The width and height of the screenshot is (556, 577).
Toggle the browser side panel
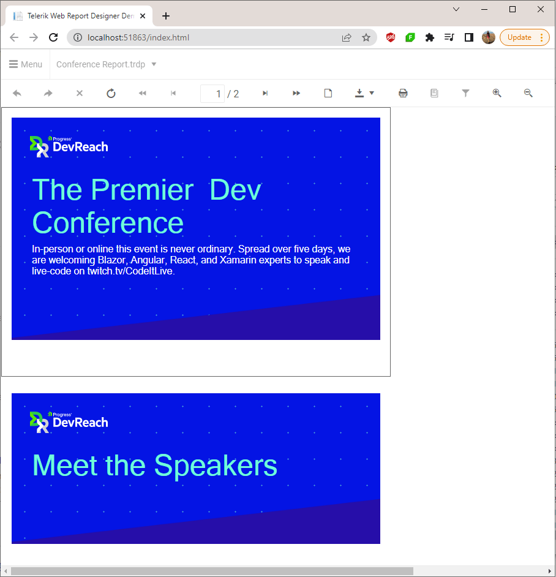click(x=469, y=37)
